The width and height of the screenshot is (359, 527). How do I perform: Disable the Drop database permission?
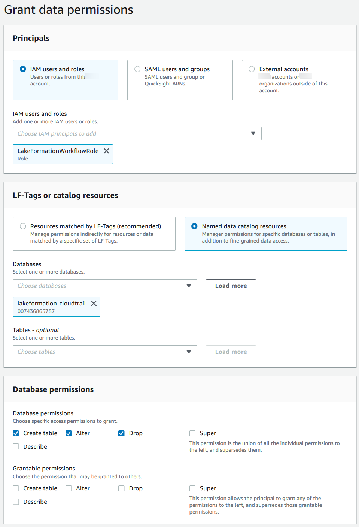coord(121,433)
